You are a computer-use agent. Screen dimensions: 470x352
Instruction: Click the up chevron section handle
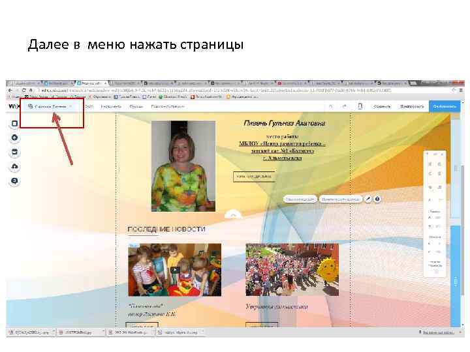(x=233, y=214)
